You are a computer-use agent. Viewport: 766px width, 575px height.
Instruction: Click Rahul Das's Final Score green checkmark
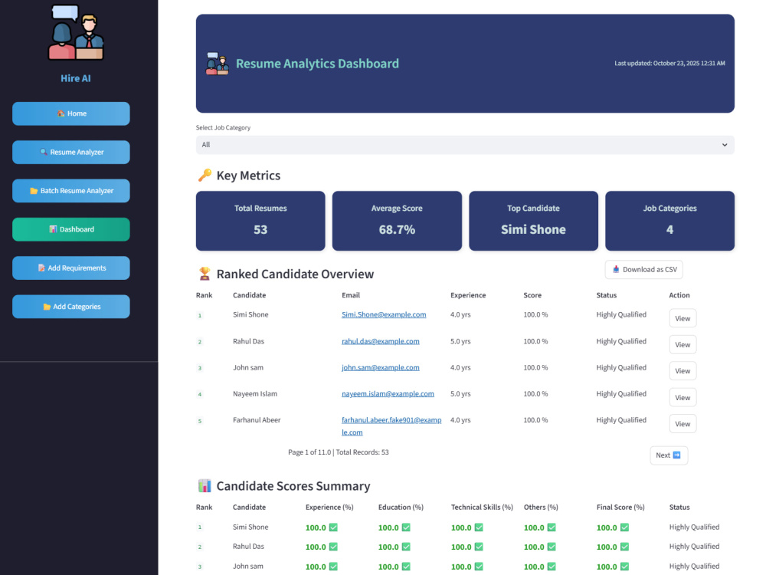tap(624, 547)
